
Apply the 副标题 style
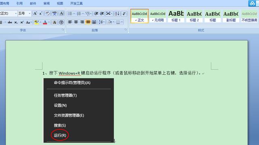(x=231, y=16)
